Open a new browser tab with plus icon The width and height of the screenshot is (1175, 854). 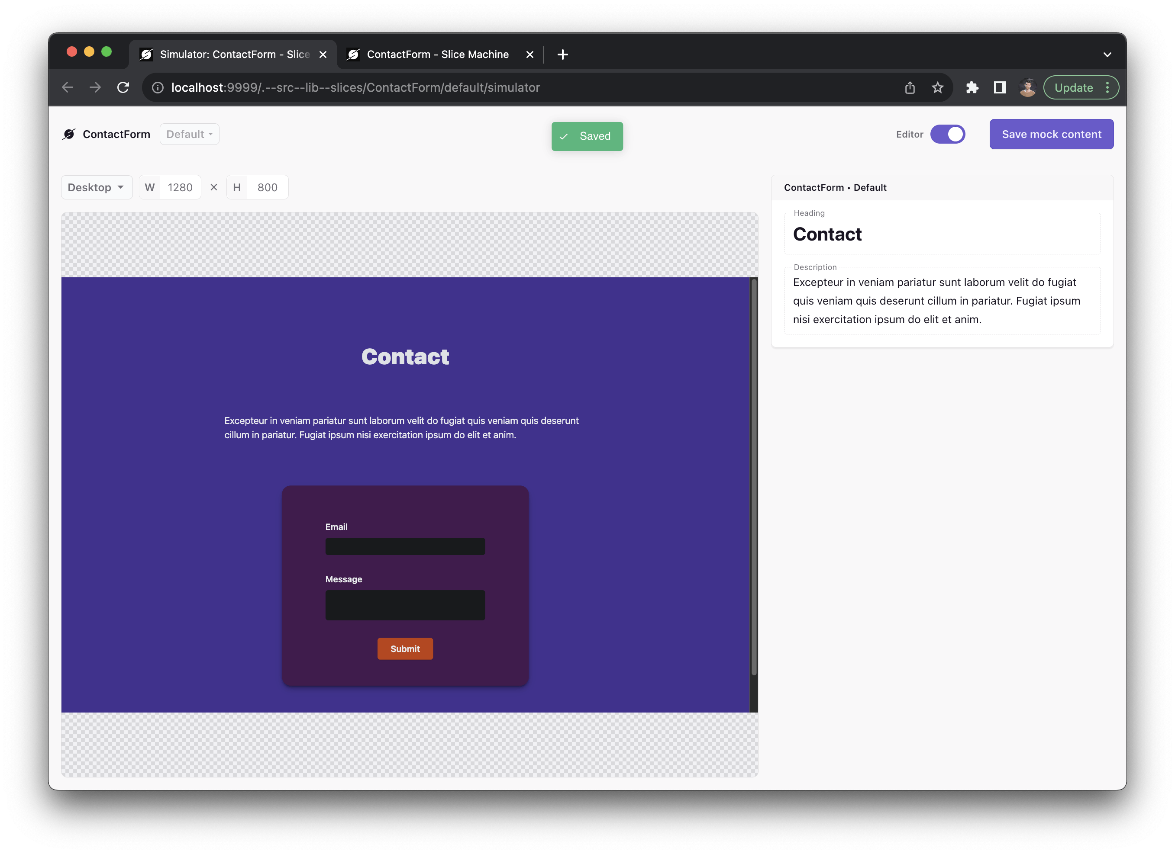click(x=563, y=55)
